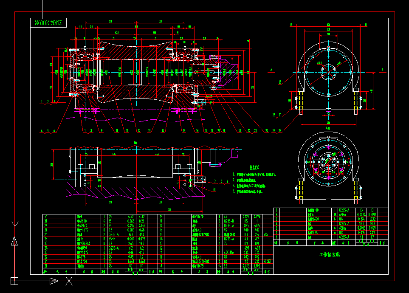
Task: Pick balloon number 16 under roll section
Action: (x=197, y=131)
